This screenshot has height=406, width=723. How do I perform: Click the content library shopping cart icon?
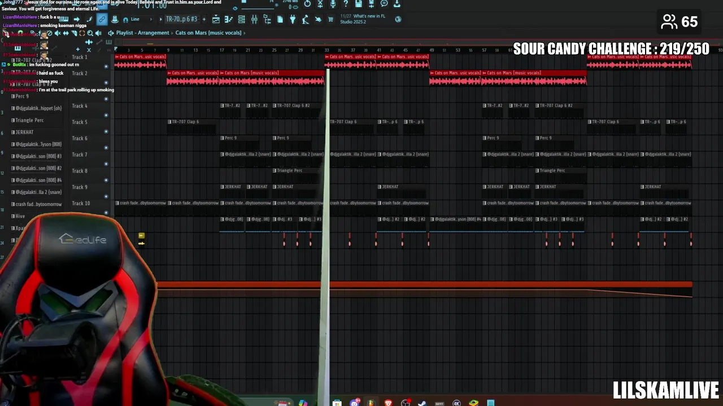(330, 19)
